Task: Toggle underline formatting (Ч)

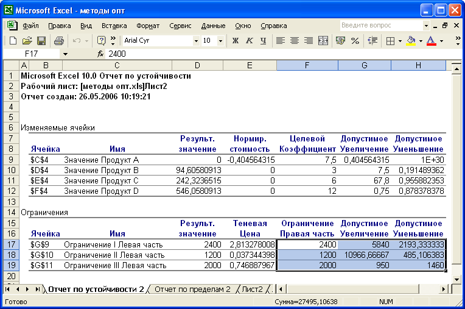Action: click(264, 41)
